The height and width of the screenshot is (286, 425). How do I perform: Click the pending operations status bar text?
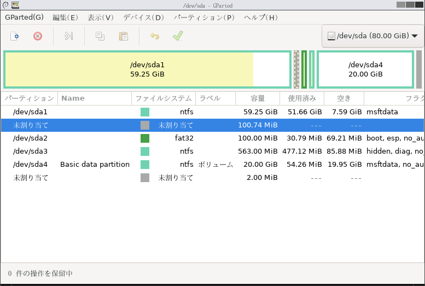pyautogui.click(x=40, y=273)
